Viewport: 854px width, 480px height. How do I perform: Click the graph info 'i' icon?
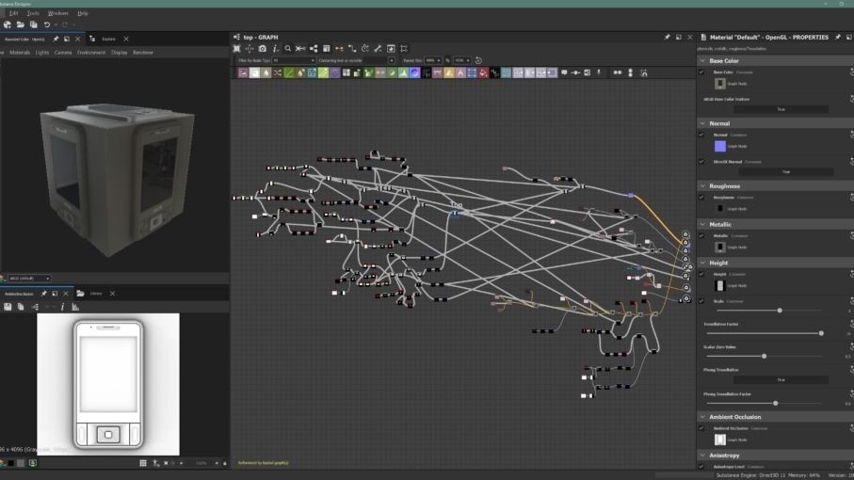click(275, 48)
